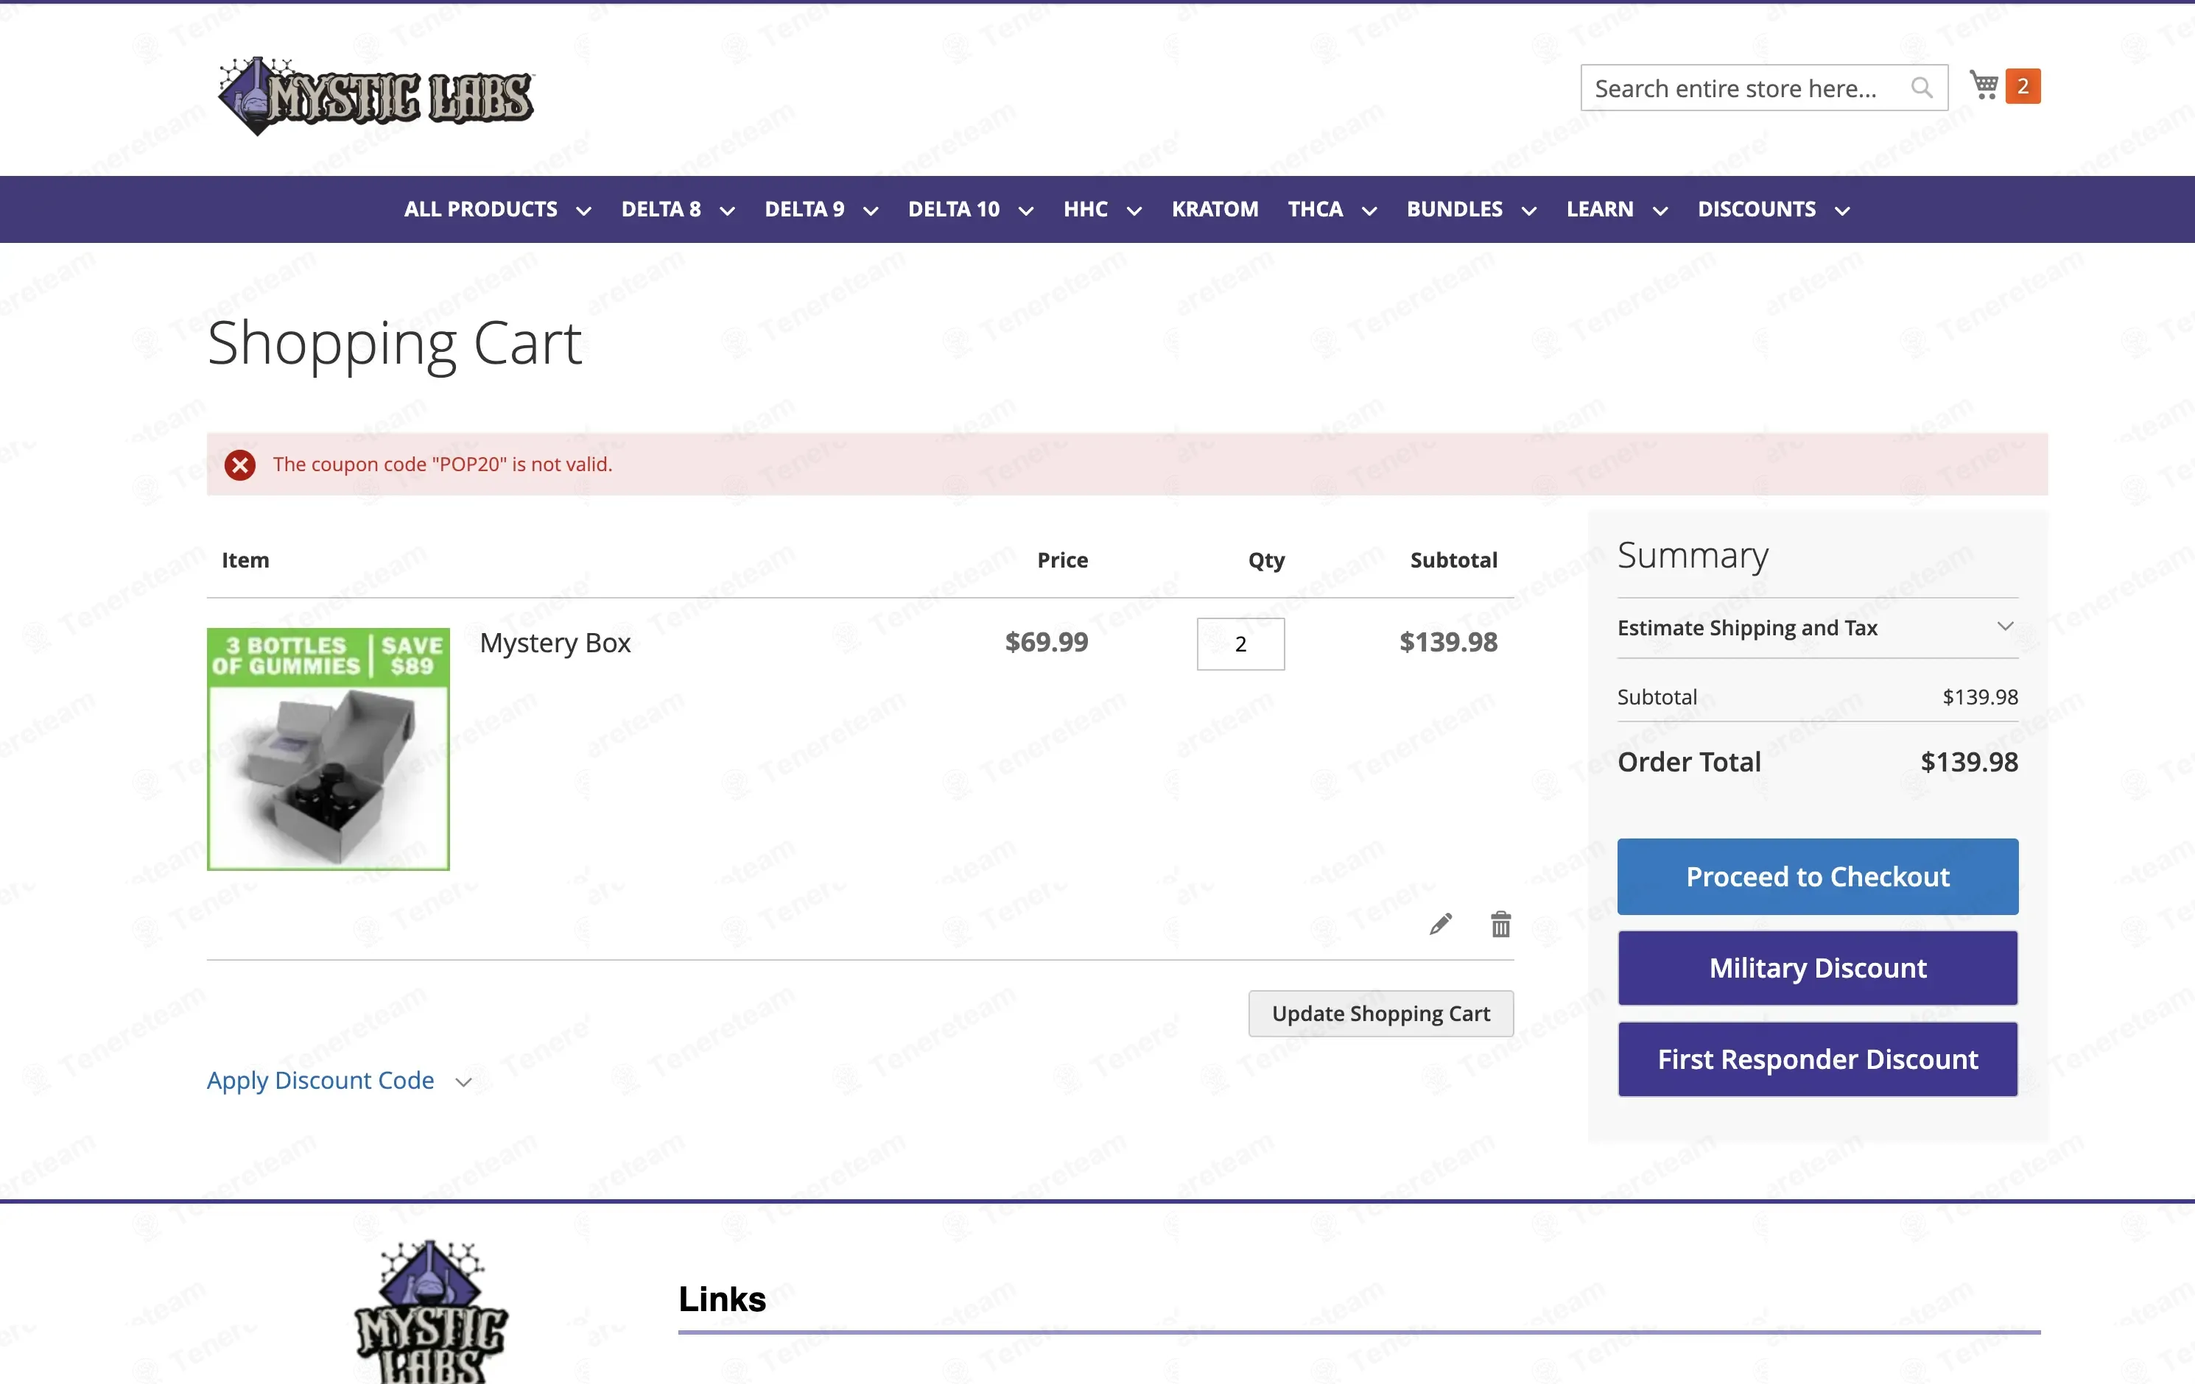Click the Military Discount button
Screen dimensions: 2195x1384
[x=1818, y=967]
